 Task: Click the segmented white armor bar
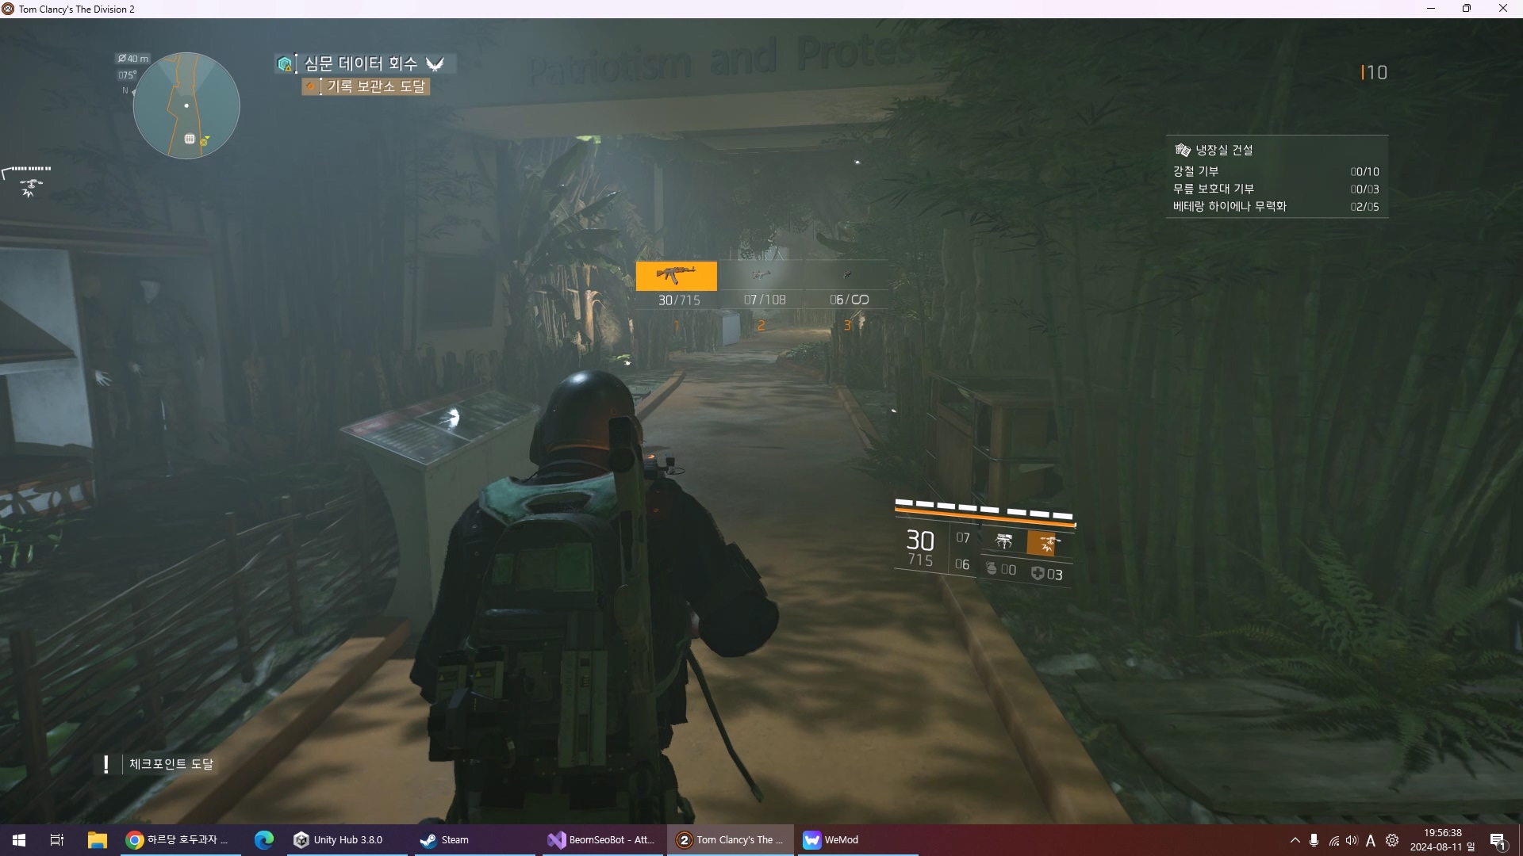(984, 509)
